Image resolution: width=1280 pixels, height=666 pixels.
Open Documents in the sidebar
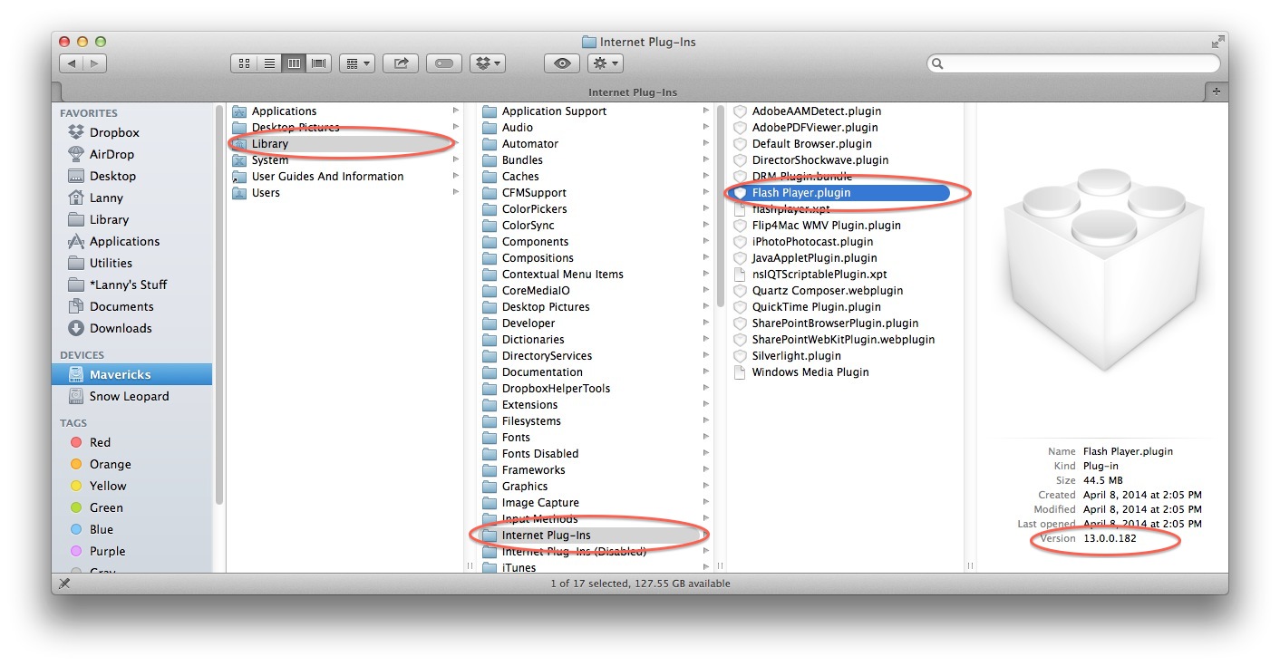(121, 306)
